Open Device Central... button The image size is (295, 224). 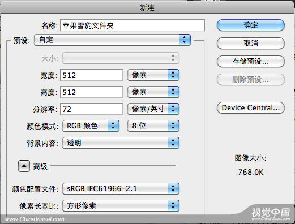(x=251, y=108)
